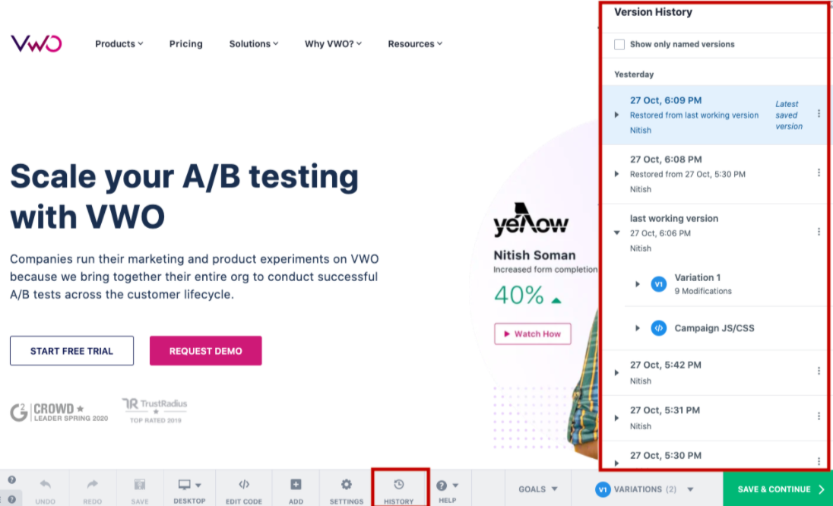This screenshot has height=506, width=833.
Task: Collapse the last working version entry
Action: click(617, 232)
